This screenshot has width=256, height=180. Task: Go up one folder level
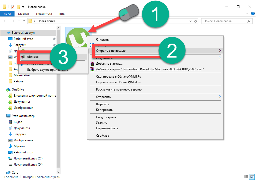click(24, 21)
